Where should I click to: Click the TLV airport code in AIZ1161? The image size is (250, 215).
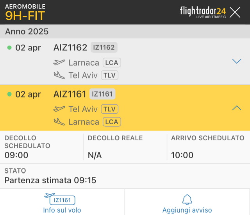[x=110, y=109]
